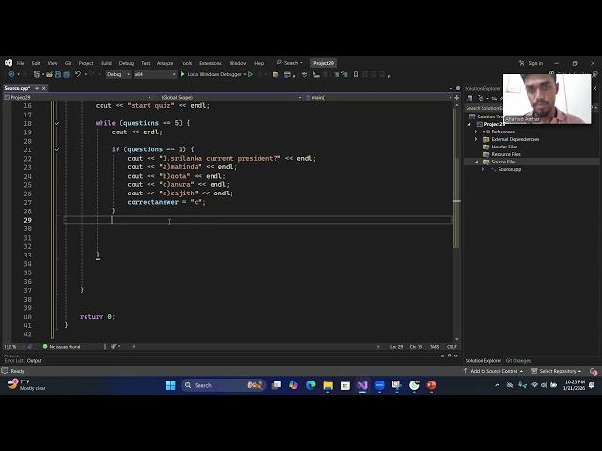Click the Visual Studio taskbar icon

362,385
